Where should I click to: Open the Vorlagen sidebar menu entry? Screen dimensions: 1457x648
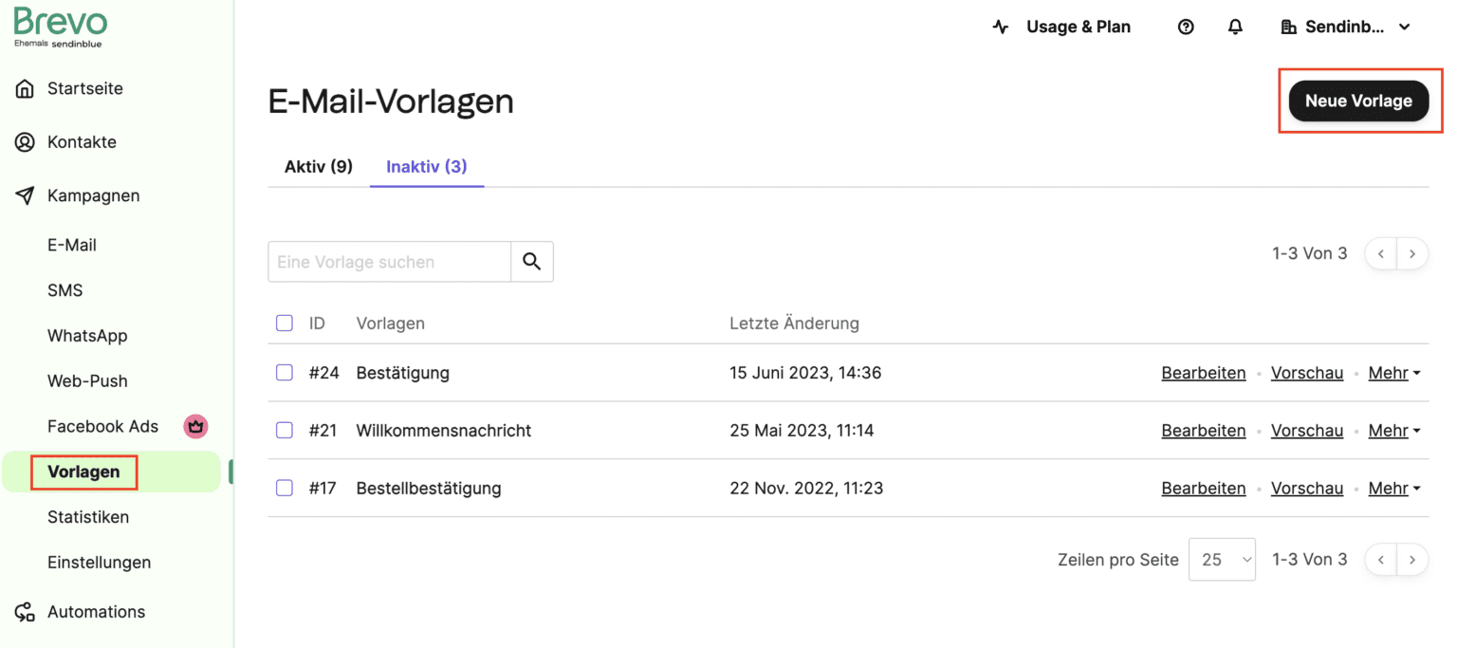pyautogui.click(x=83, y=472)
